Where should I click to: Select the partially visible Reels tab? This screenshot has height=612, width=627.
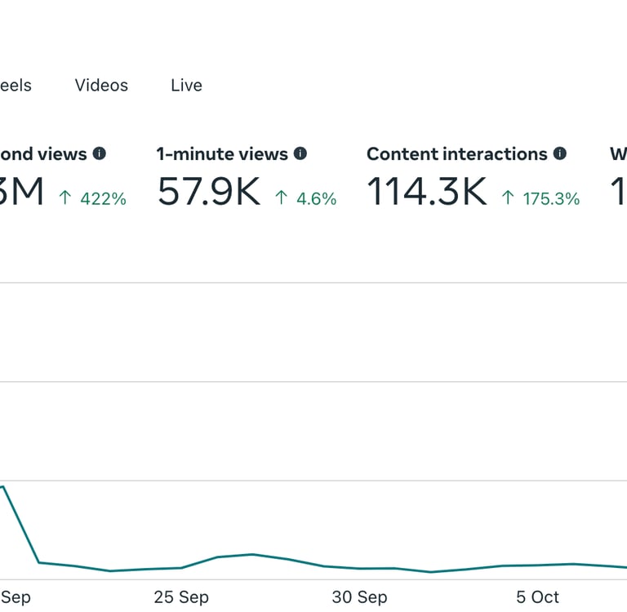click(x=16, y=85)
